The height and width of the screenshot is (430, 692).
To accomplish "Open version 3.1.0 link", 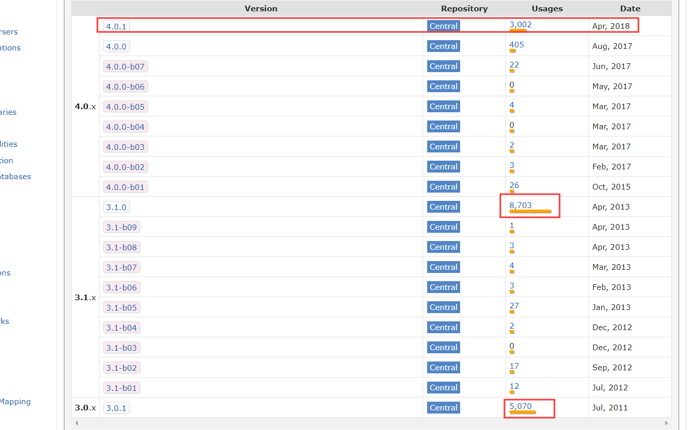I will (116, 207).
